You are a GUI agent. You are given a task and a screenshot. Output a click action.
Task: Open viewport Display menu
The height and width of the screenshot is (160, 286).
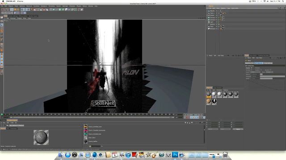pos(19,18)
